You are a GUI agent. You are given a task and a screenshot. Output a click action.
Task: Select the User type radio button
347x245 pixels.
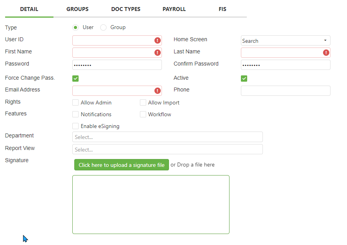[76, 27]
